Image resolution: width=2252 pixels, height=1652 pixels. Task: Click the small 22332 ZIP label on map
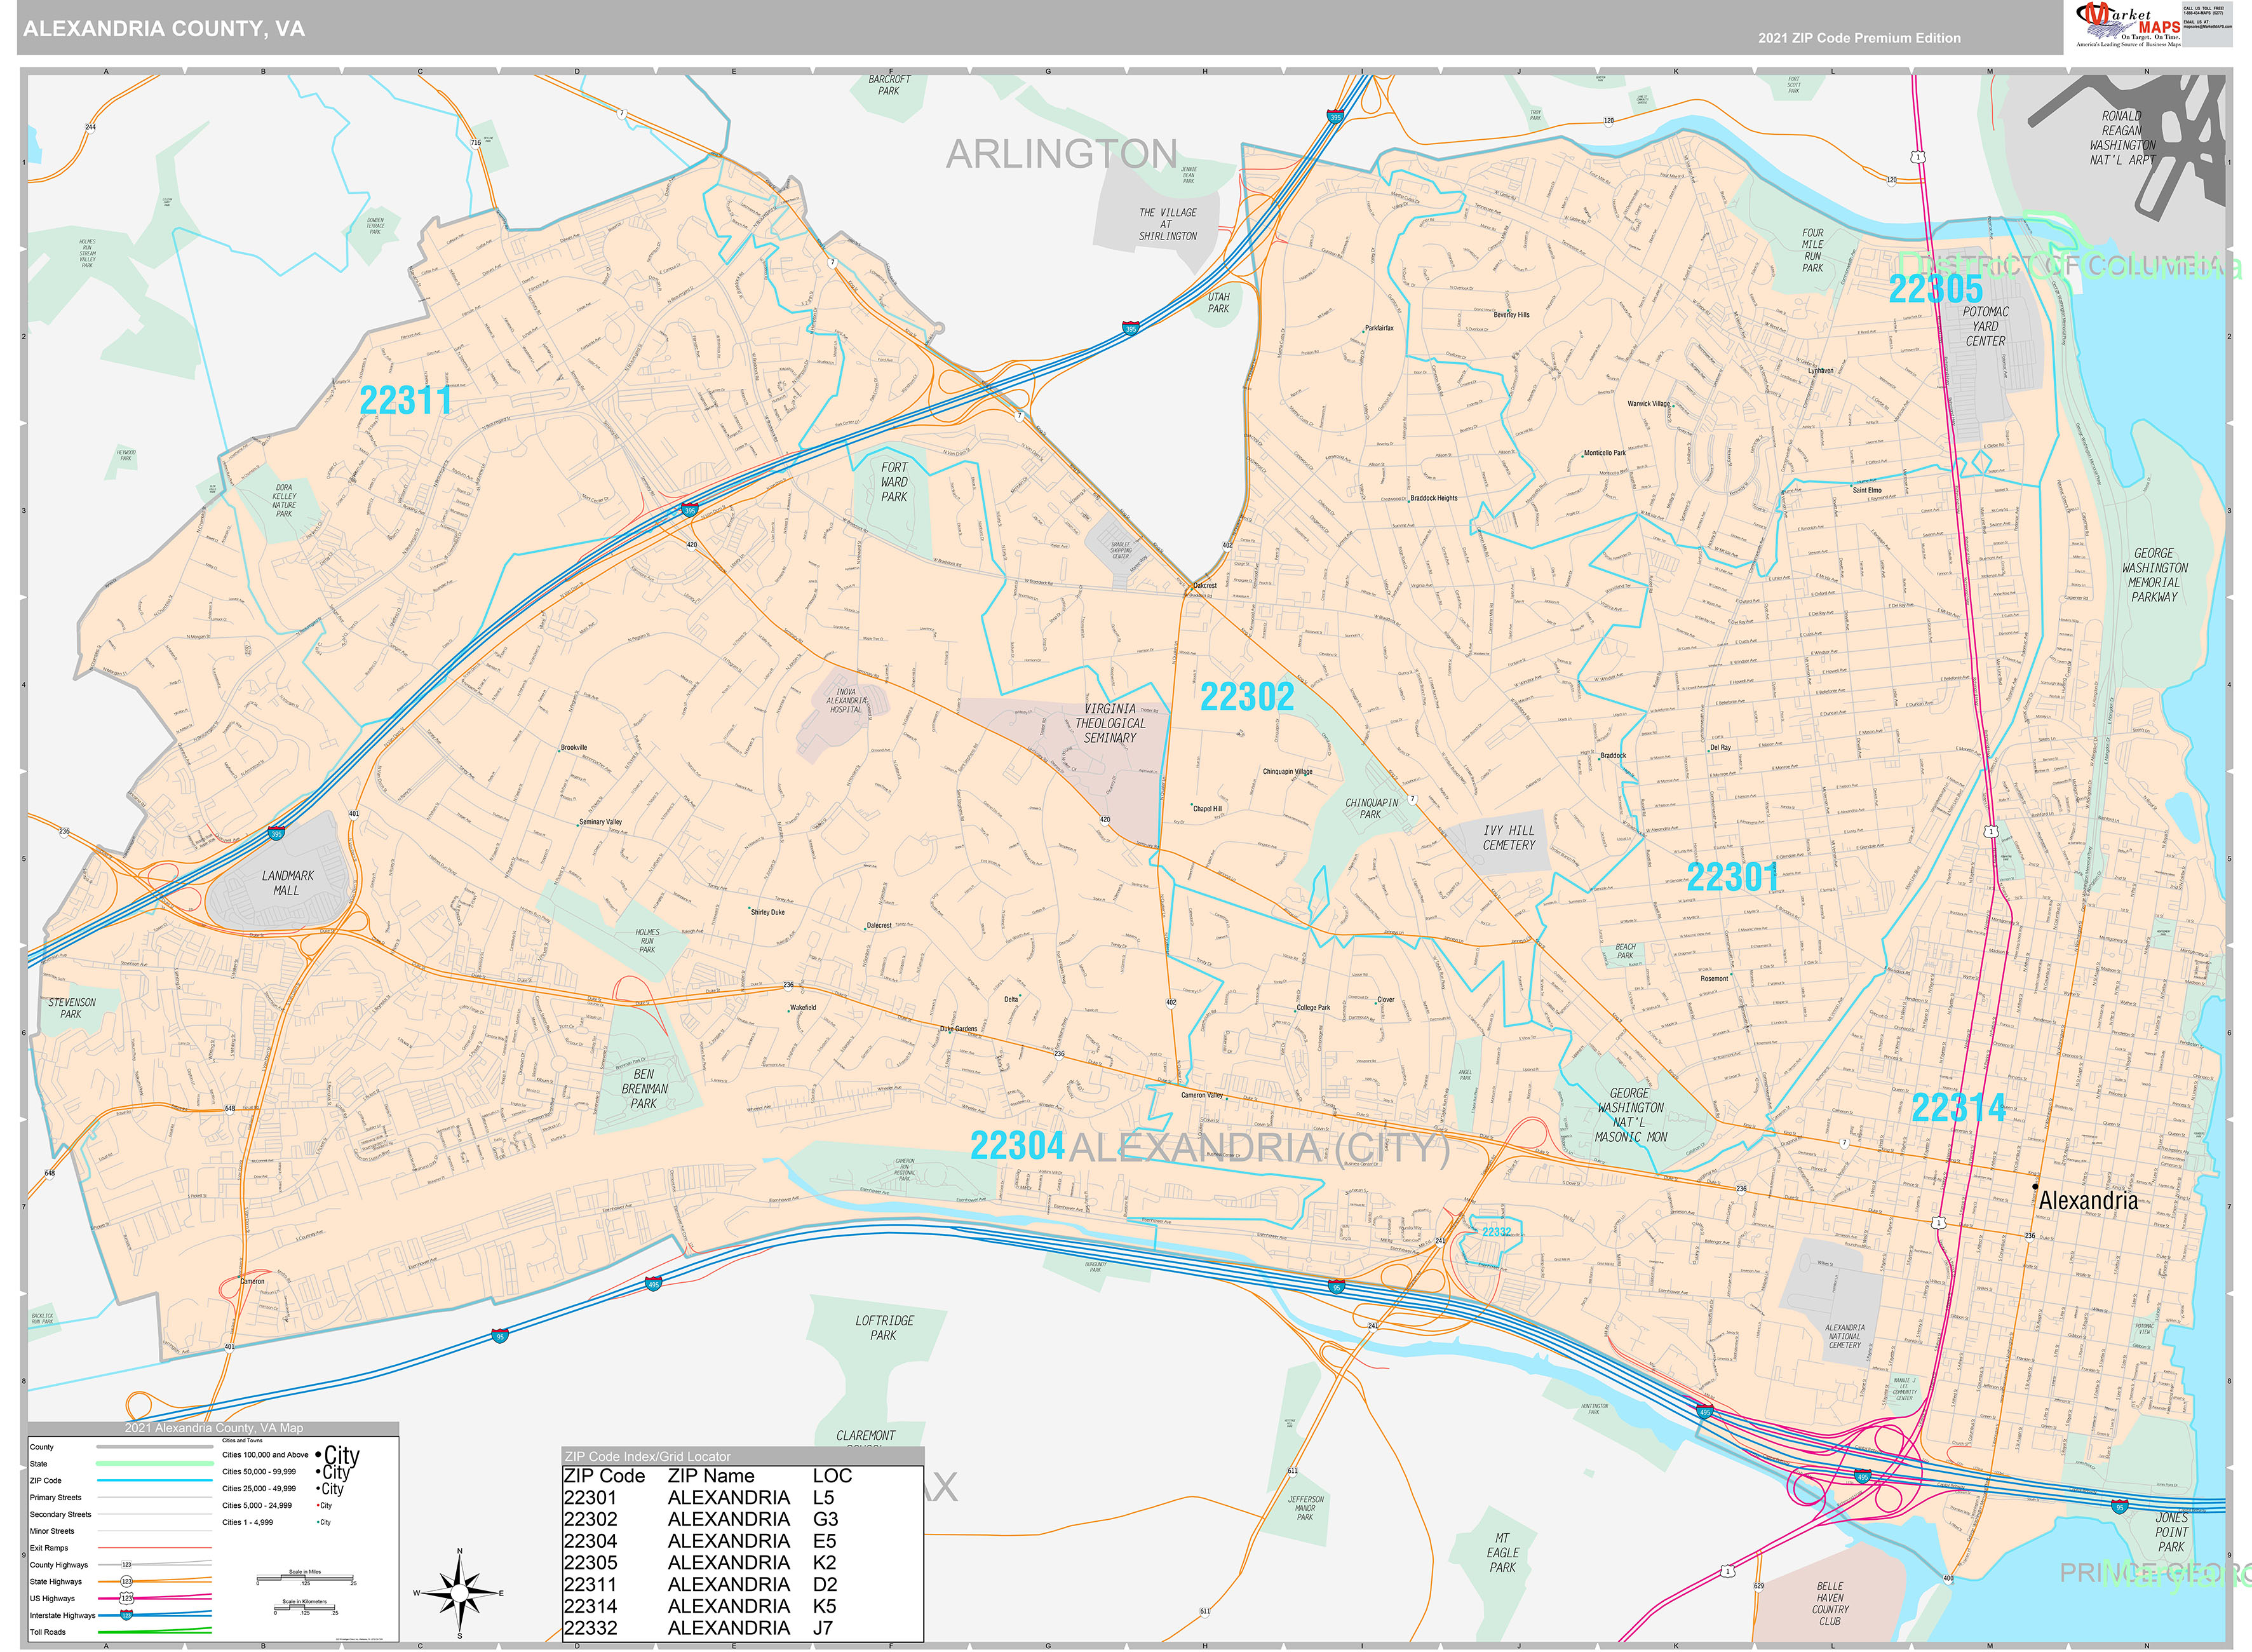1496,1232
